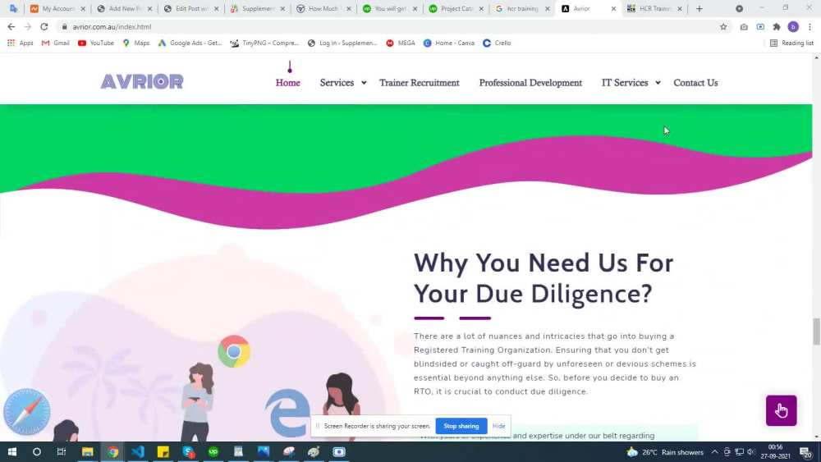Click the camera screenshot extension icon

[x=744, y=27]
